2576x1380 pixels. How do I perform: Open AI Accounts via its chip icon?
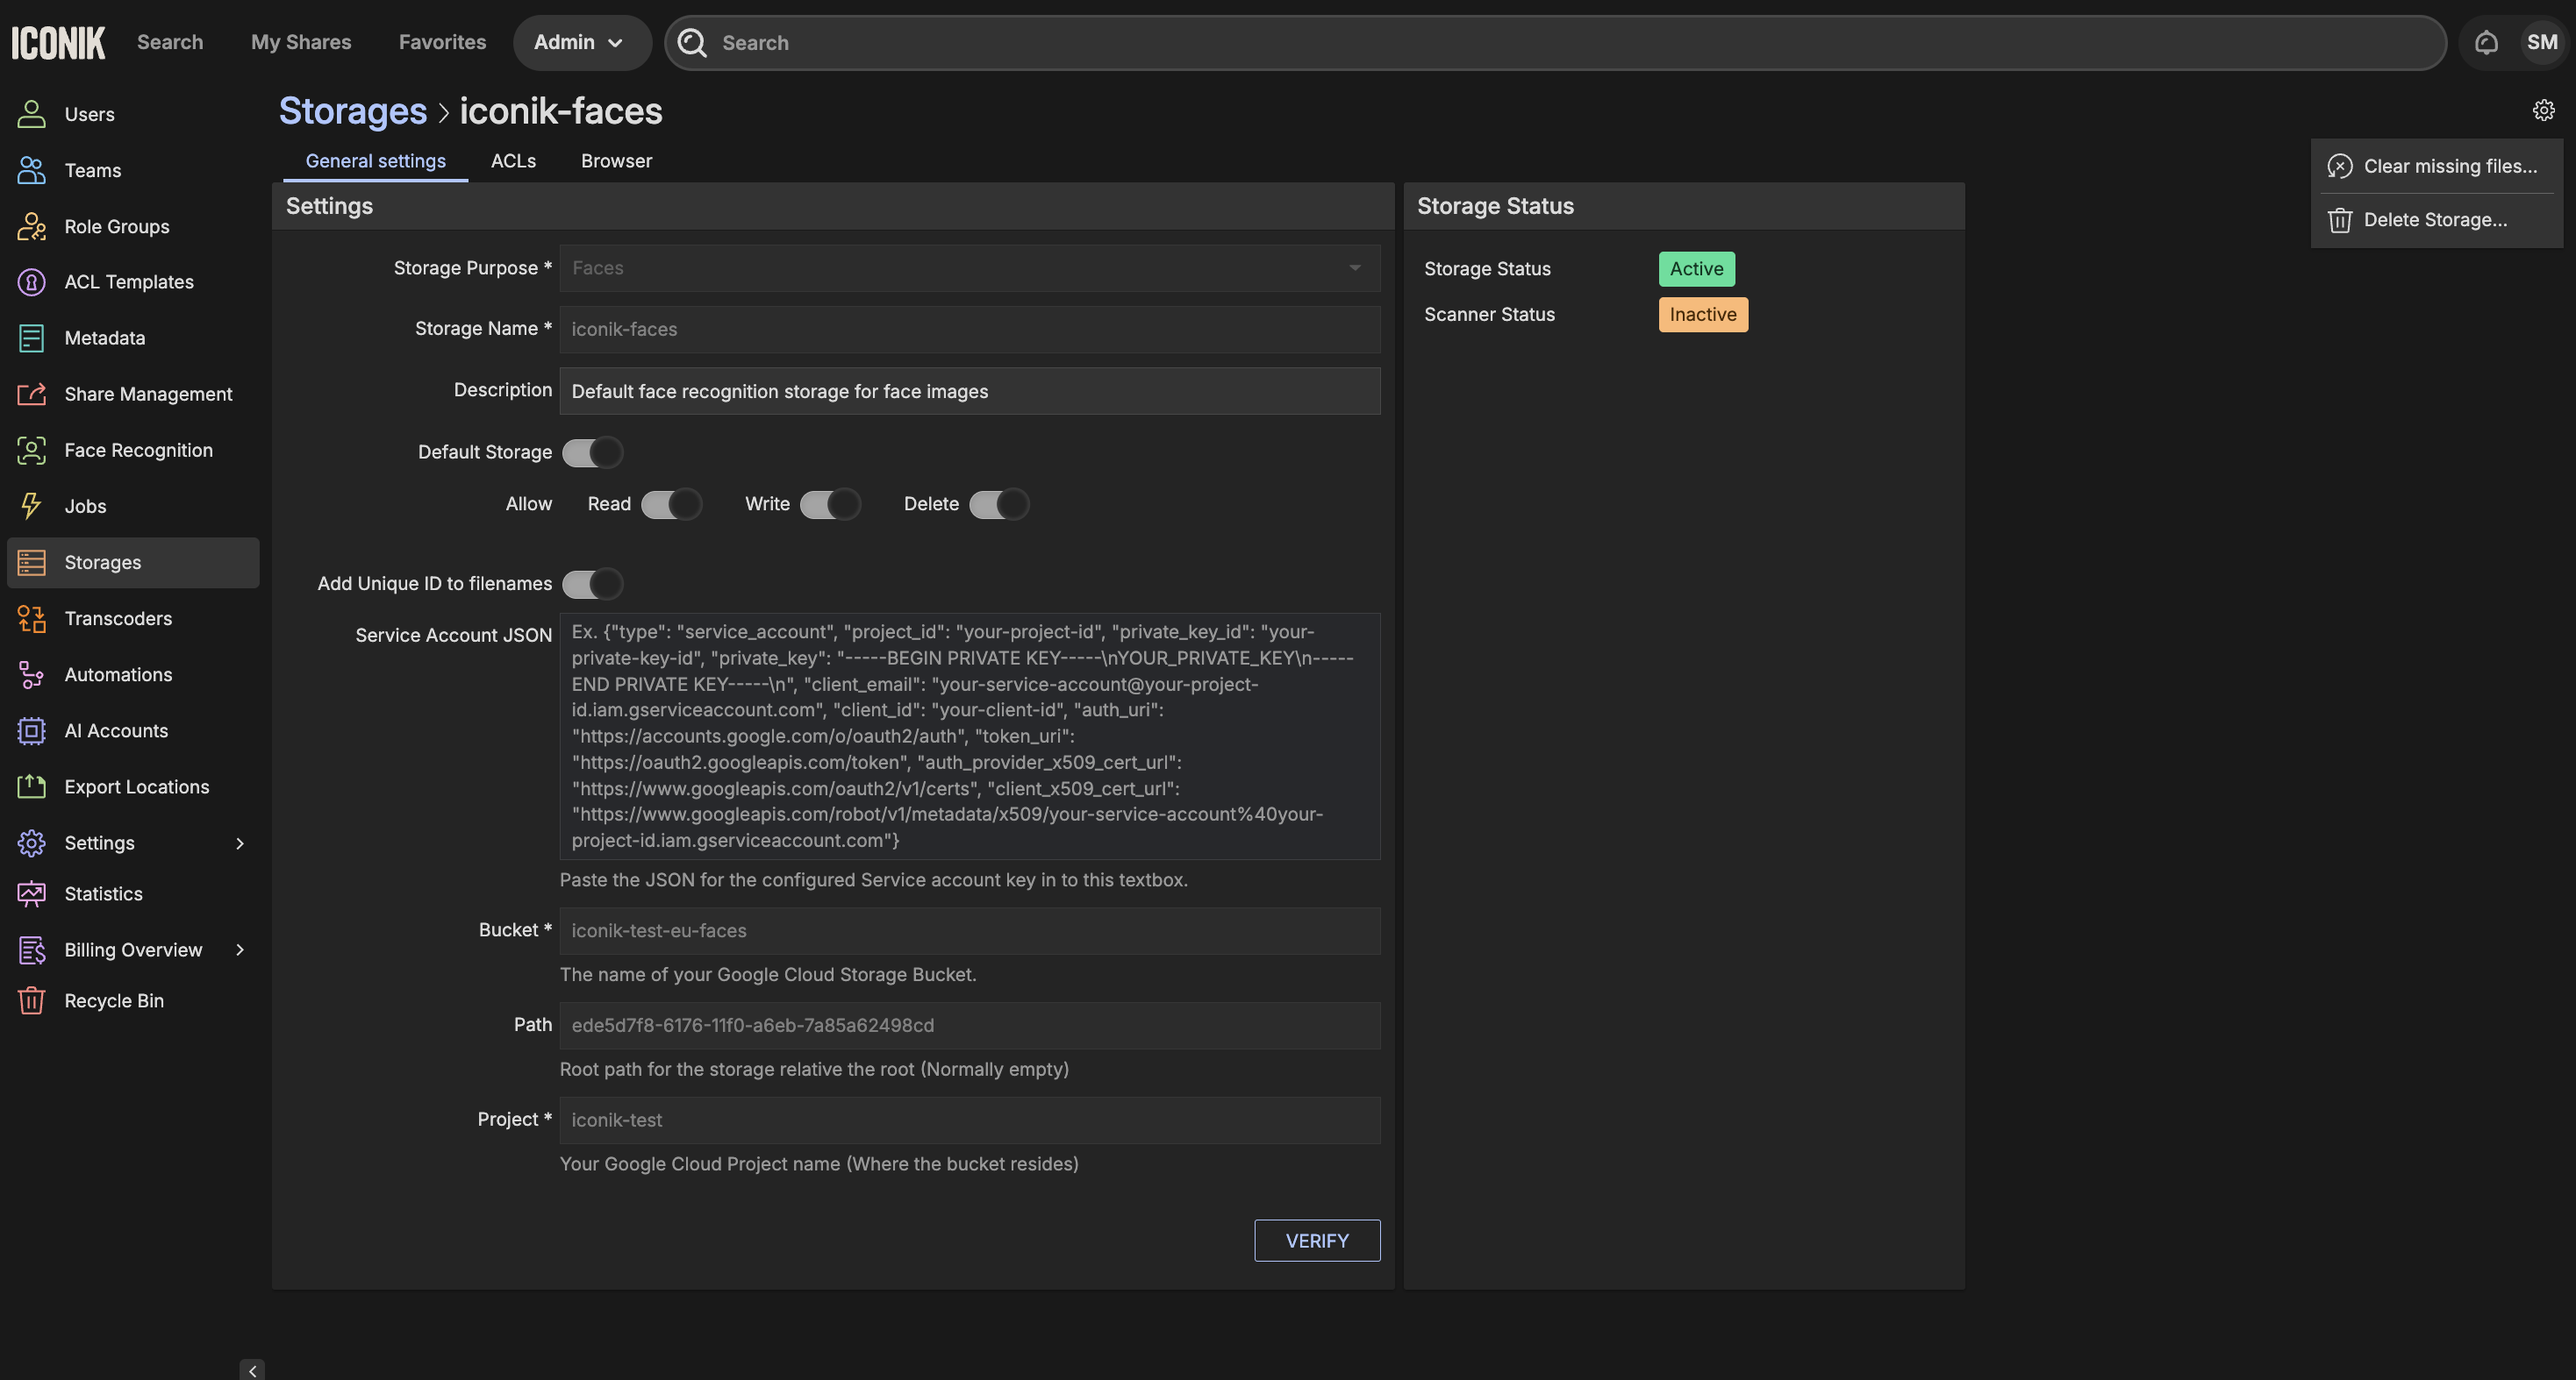[31, 730]
